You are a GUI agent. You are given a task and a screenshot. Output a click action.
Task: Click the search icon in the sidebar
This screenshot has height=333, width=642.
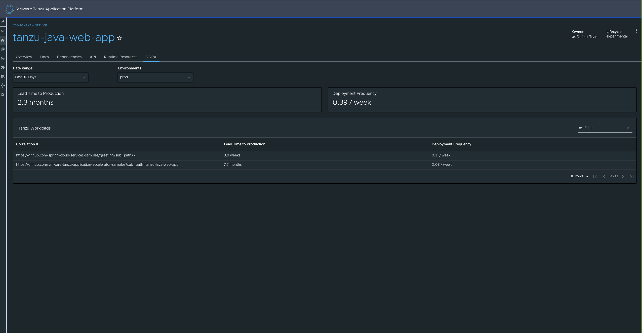tap(3, 31)
